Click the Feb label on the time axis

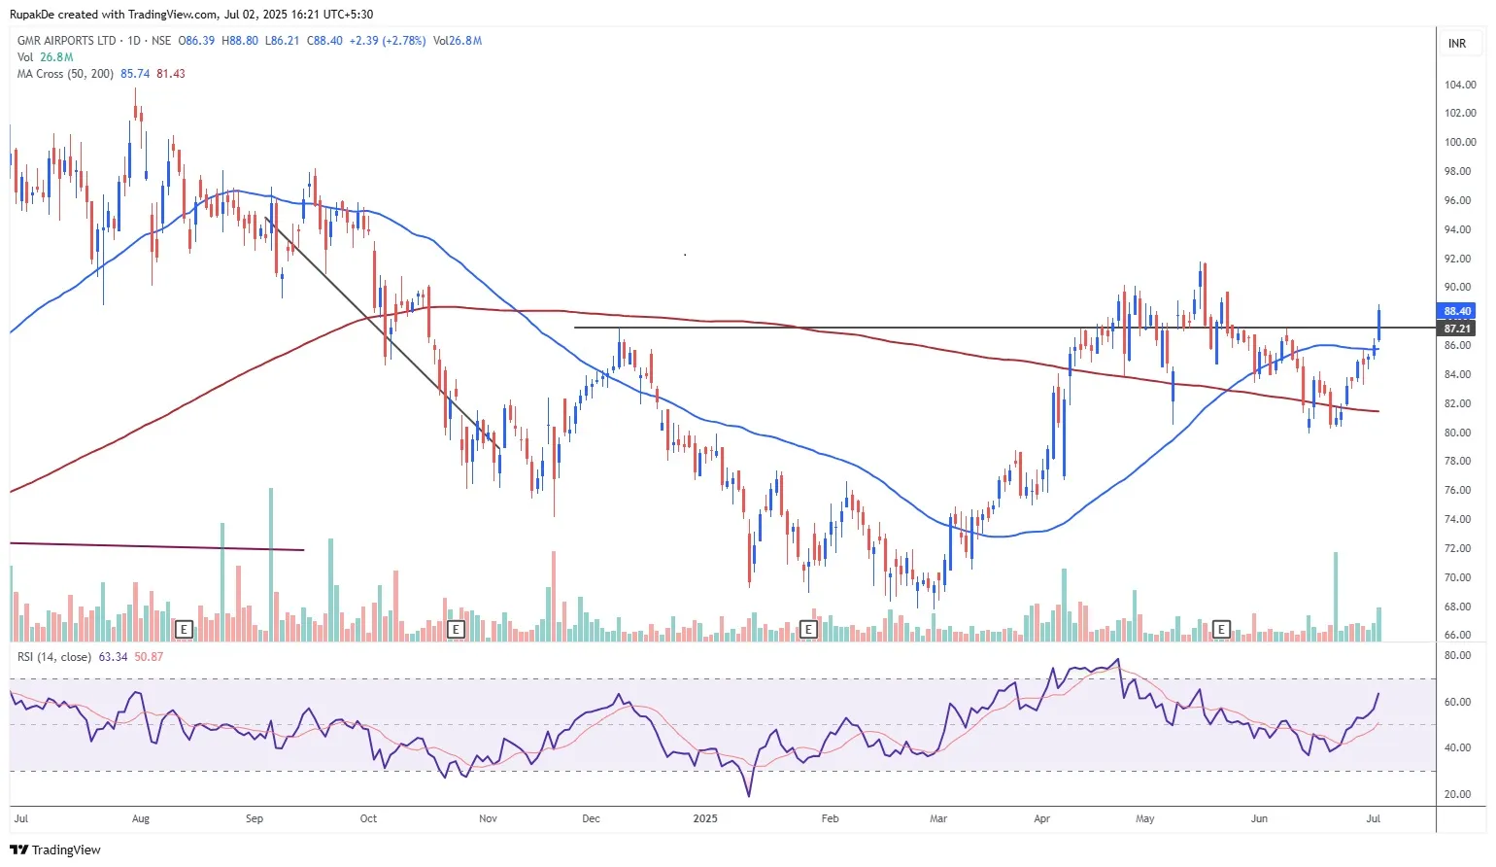[x=830, y=818]
